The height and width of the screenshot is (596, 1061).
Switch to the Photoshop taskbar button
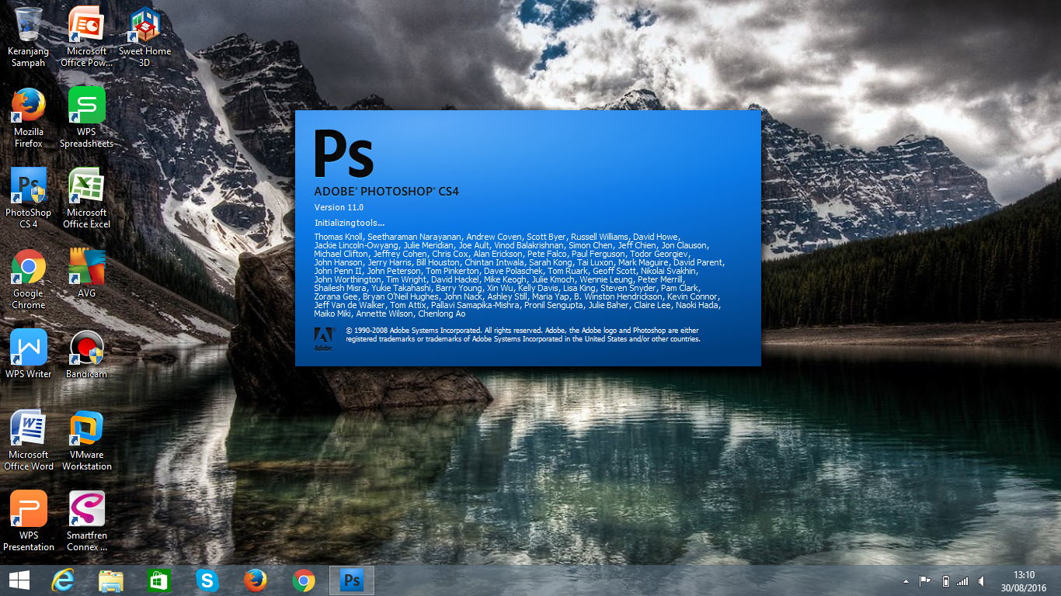point(352,580)
